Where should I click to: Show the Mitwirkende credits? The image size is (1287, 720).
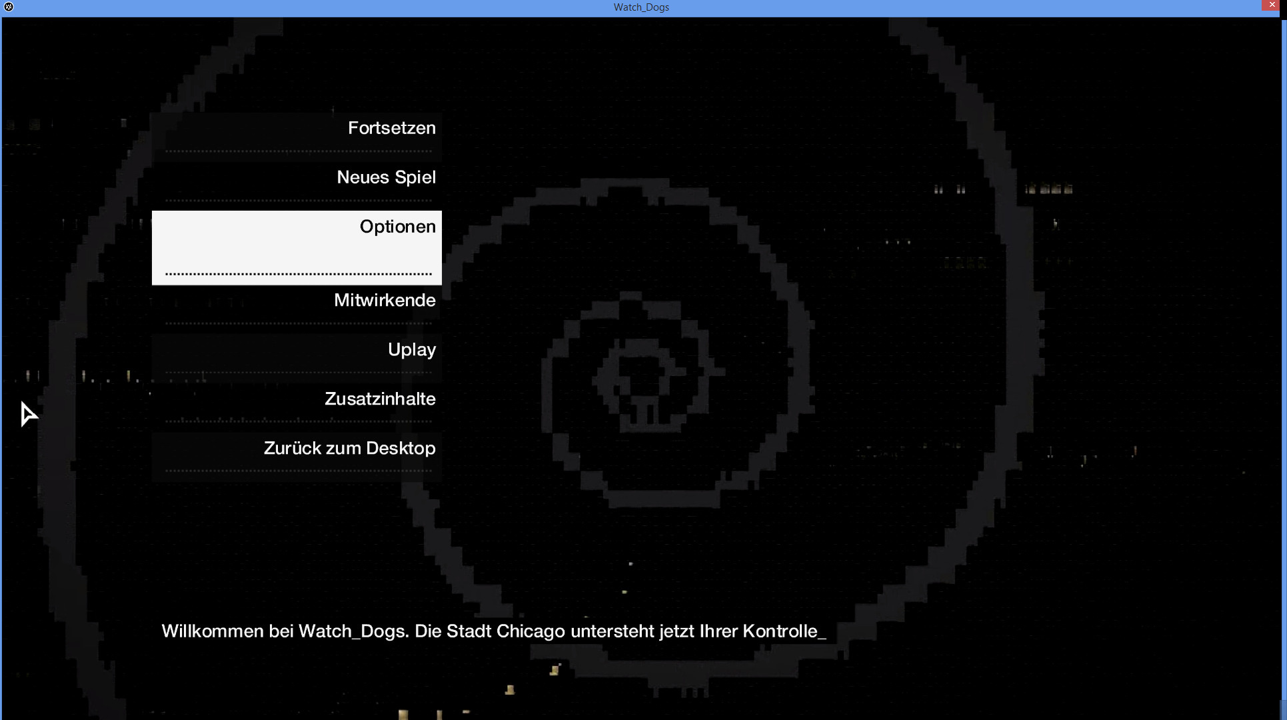click(385, 301)
